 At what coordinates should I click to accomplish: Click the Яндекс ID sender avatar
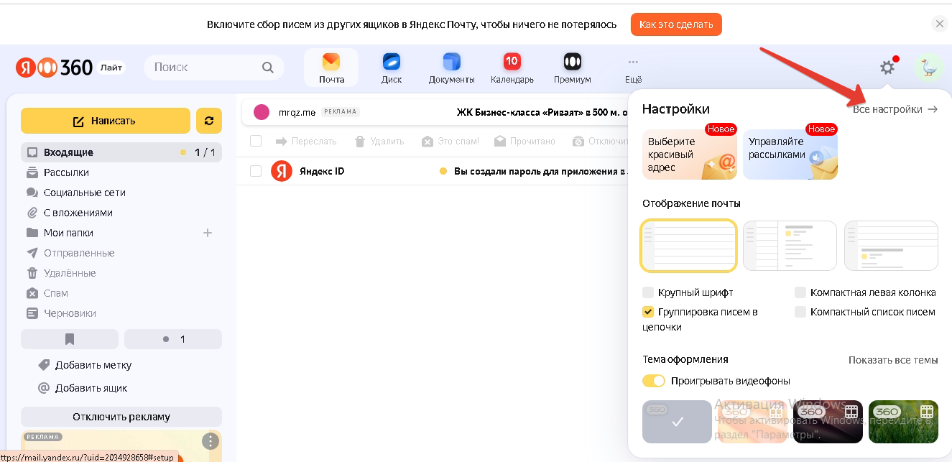tap(281, 171)
